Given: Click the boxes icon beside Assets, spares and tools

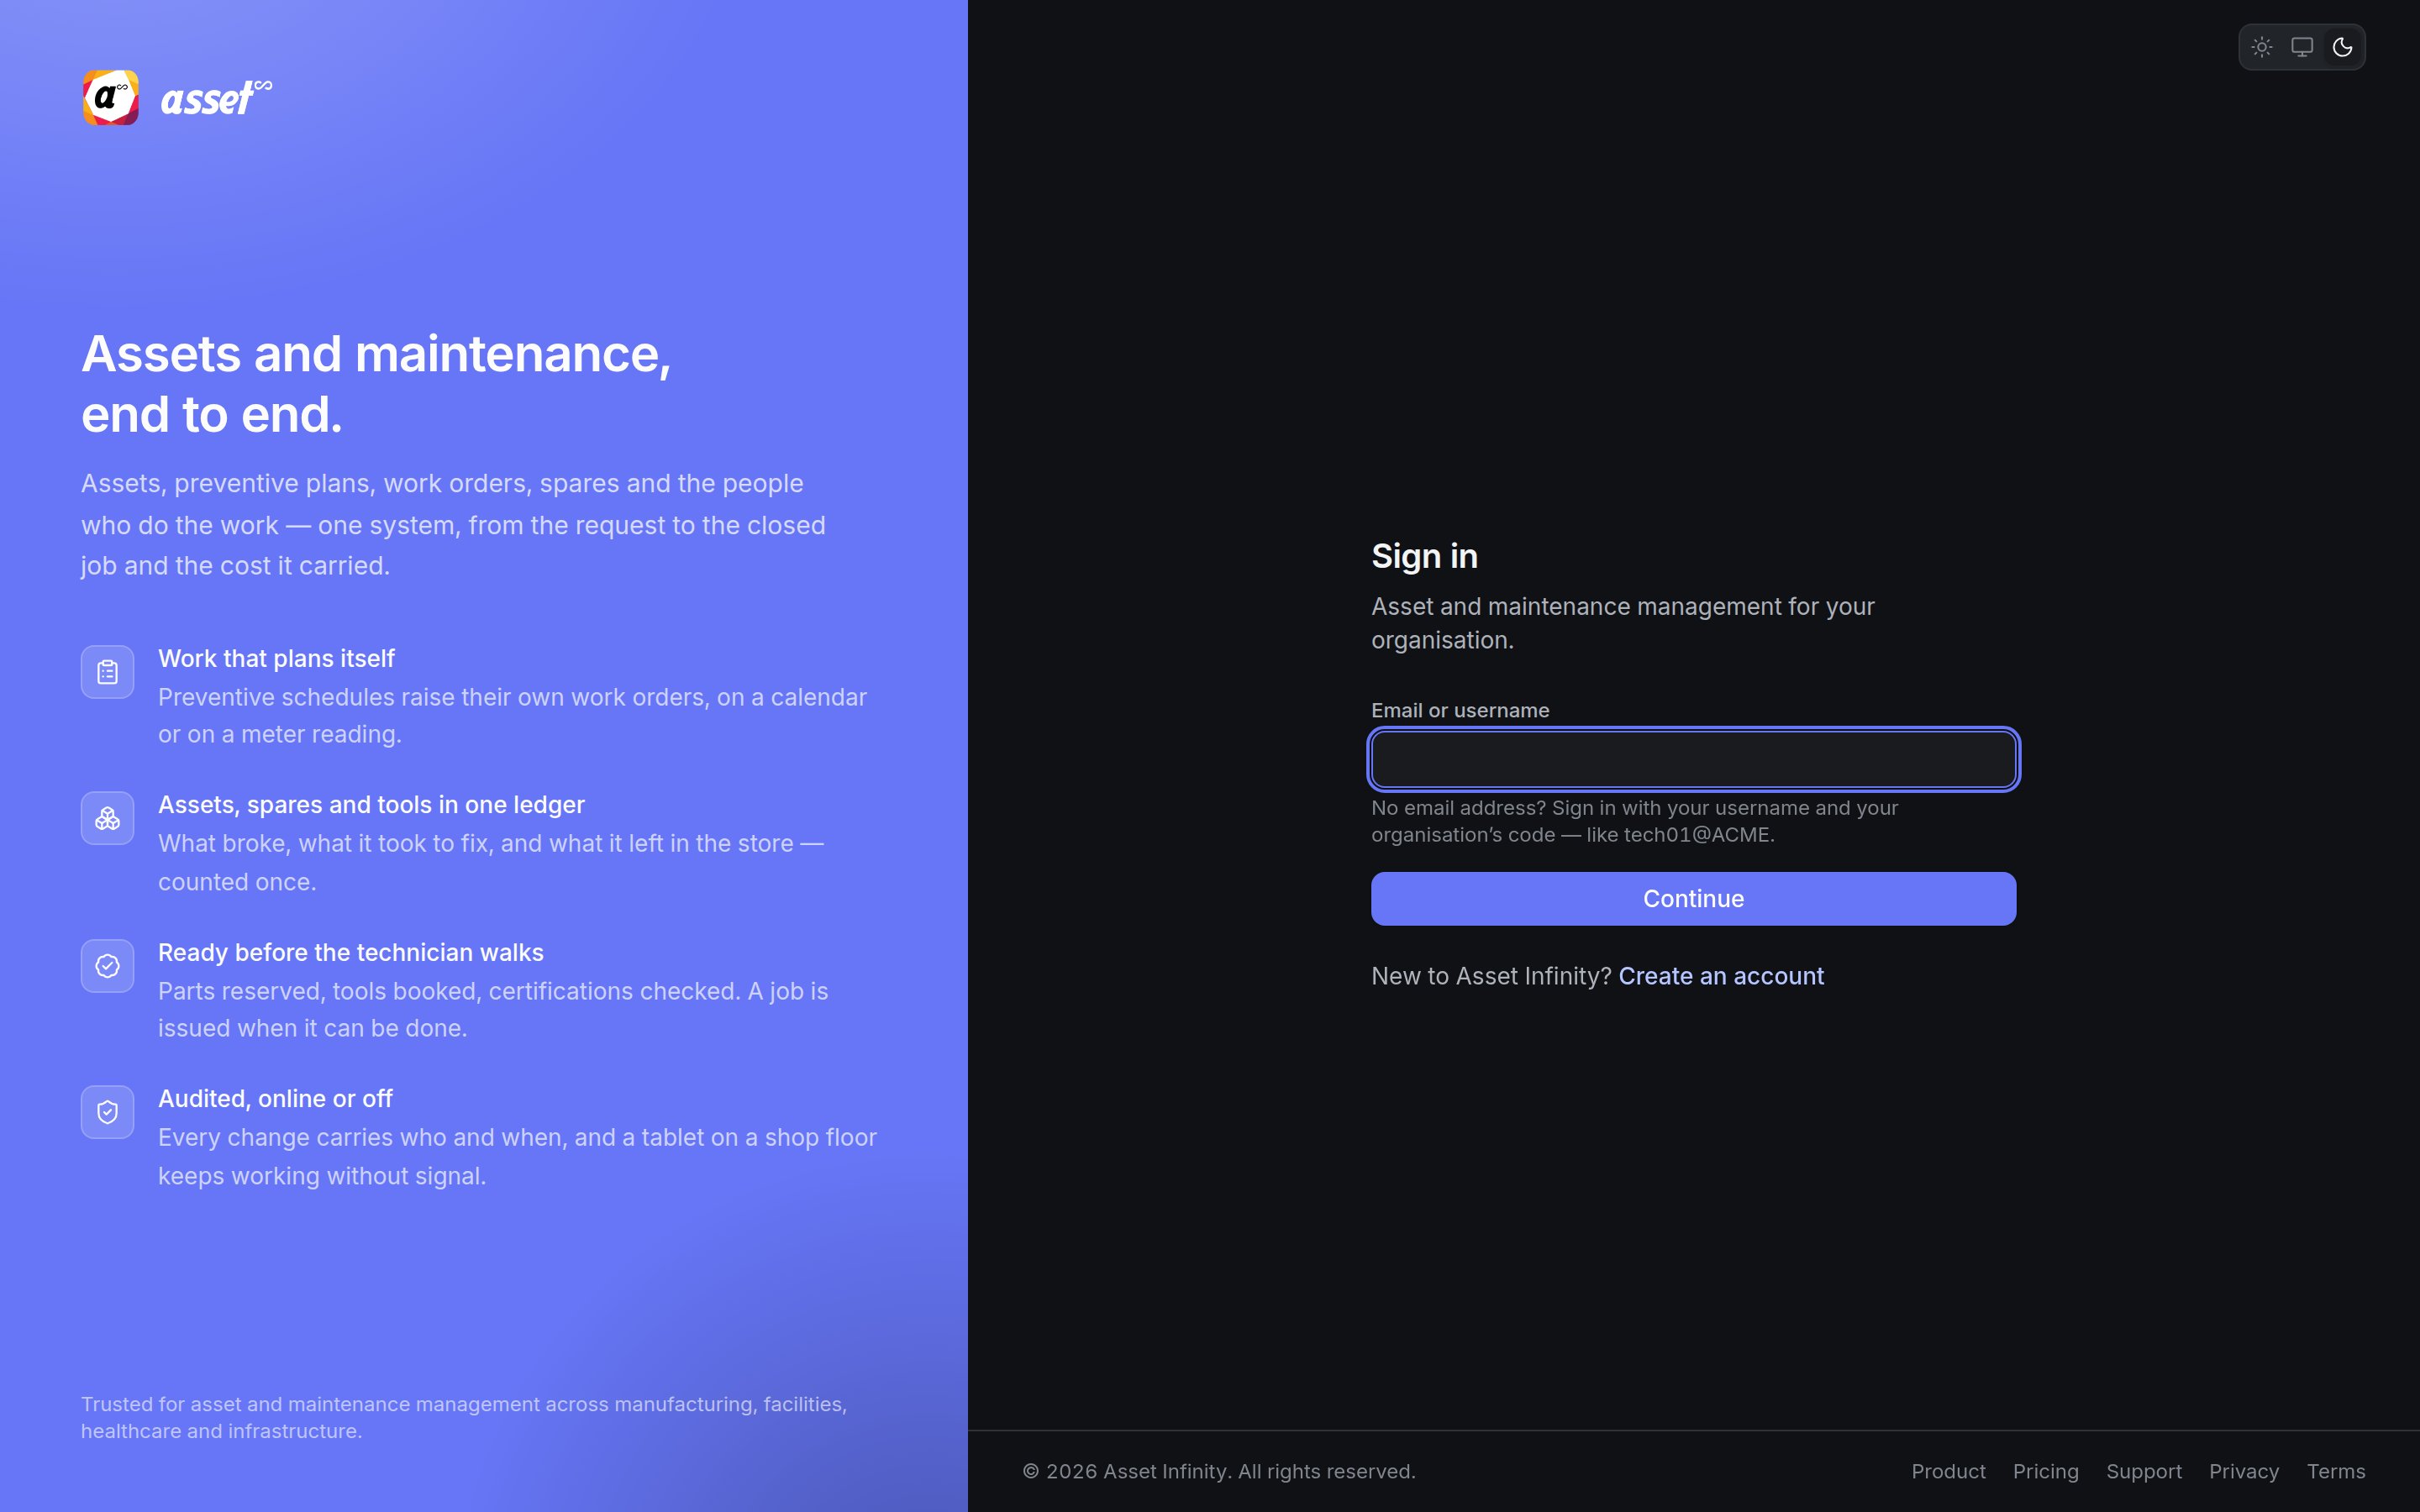Looking at the screenshot, I should point(108,818).
